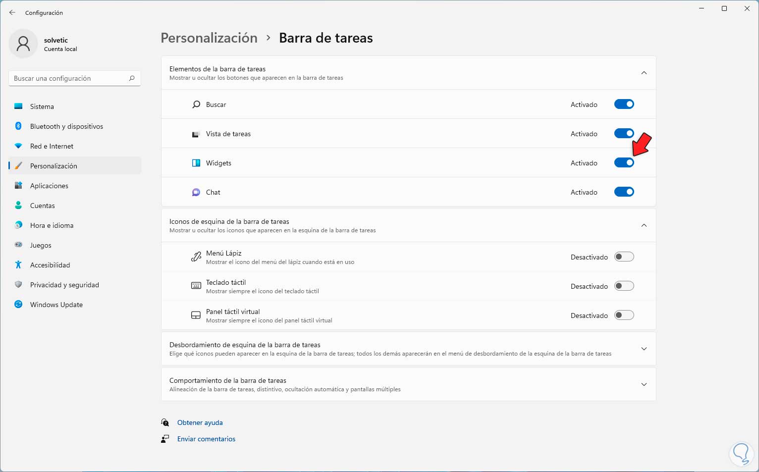Viewport: 759px width, 472px height.
Task: Click the Juegos controller icon
Action: coord(18,245)
